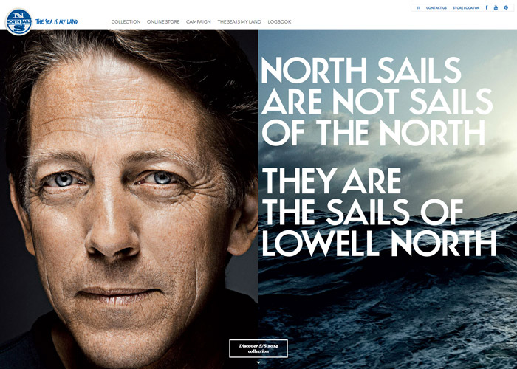The width and height of the screenshot is (517, 369).
Task: Switch language with the IT link
Action: tap(419, 8)
